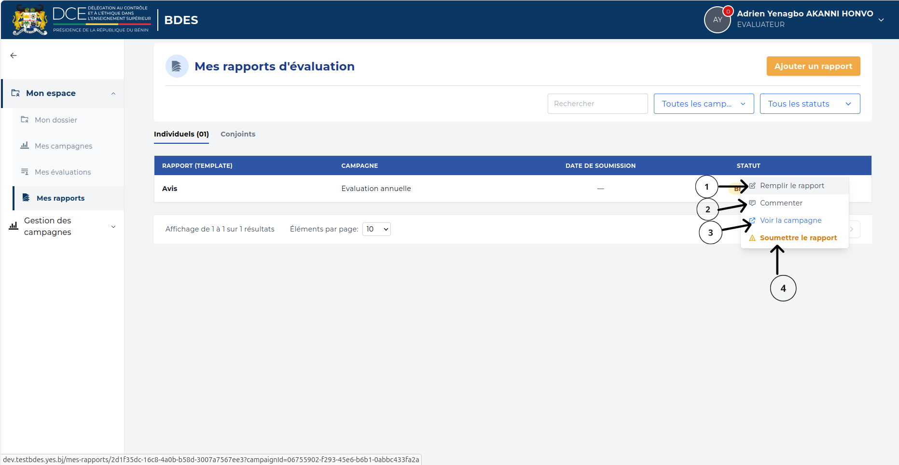Click the Avis report row name

(x=170, y=189)
